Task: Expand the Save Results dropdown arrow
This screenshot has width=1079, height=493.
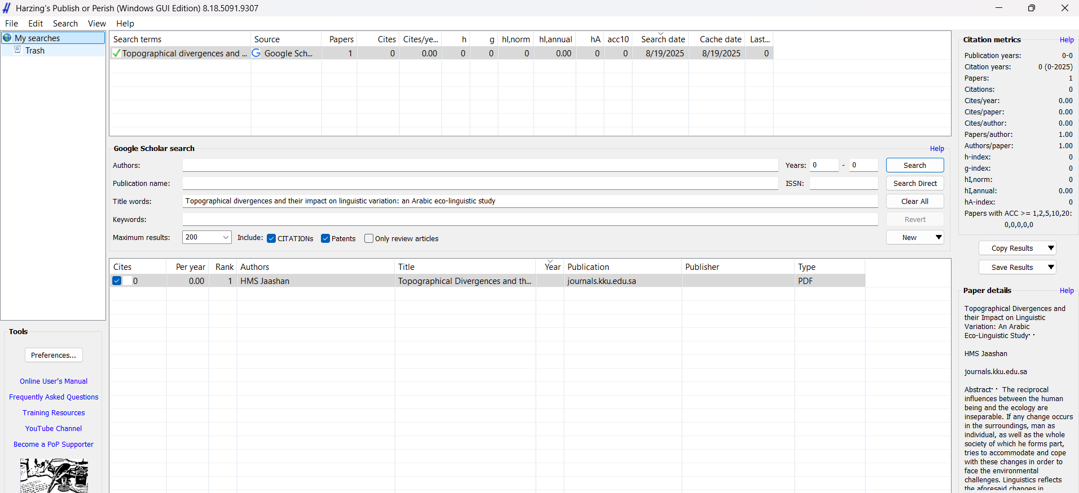Action: click(x=1051, y=267)
